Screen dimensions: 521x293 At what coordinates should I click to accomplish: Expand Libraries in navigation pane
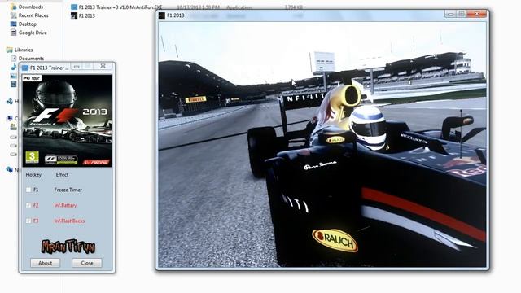(24, 50)
